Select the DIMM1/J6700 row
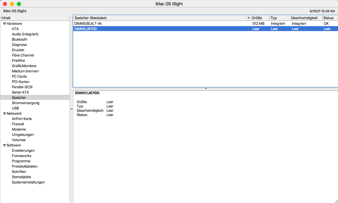338x203 pixels. pos(206,29)
